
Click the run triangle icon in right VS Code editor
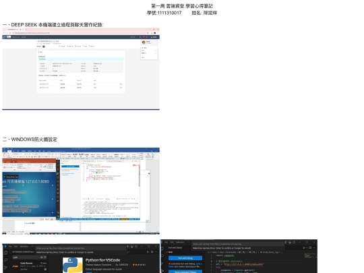tap(304, 247)
